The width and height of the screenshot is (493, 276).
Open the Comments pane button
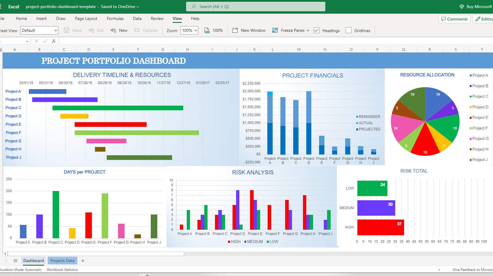[x=454, y=19]
